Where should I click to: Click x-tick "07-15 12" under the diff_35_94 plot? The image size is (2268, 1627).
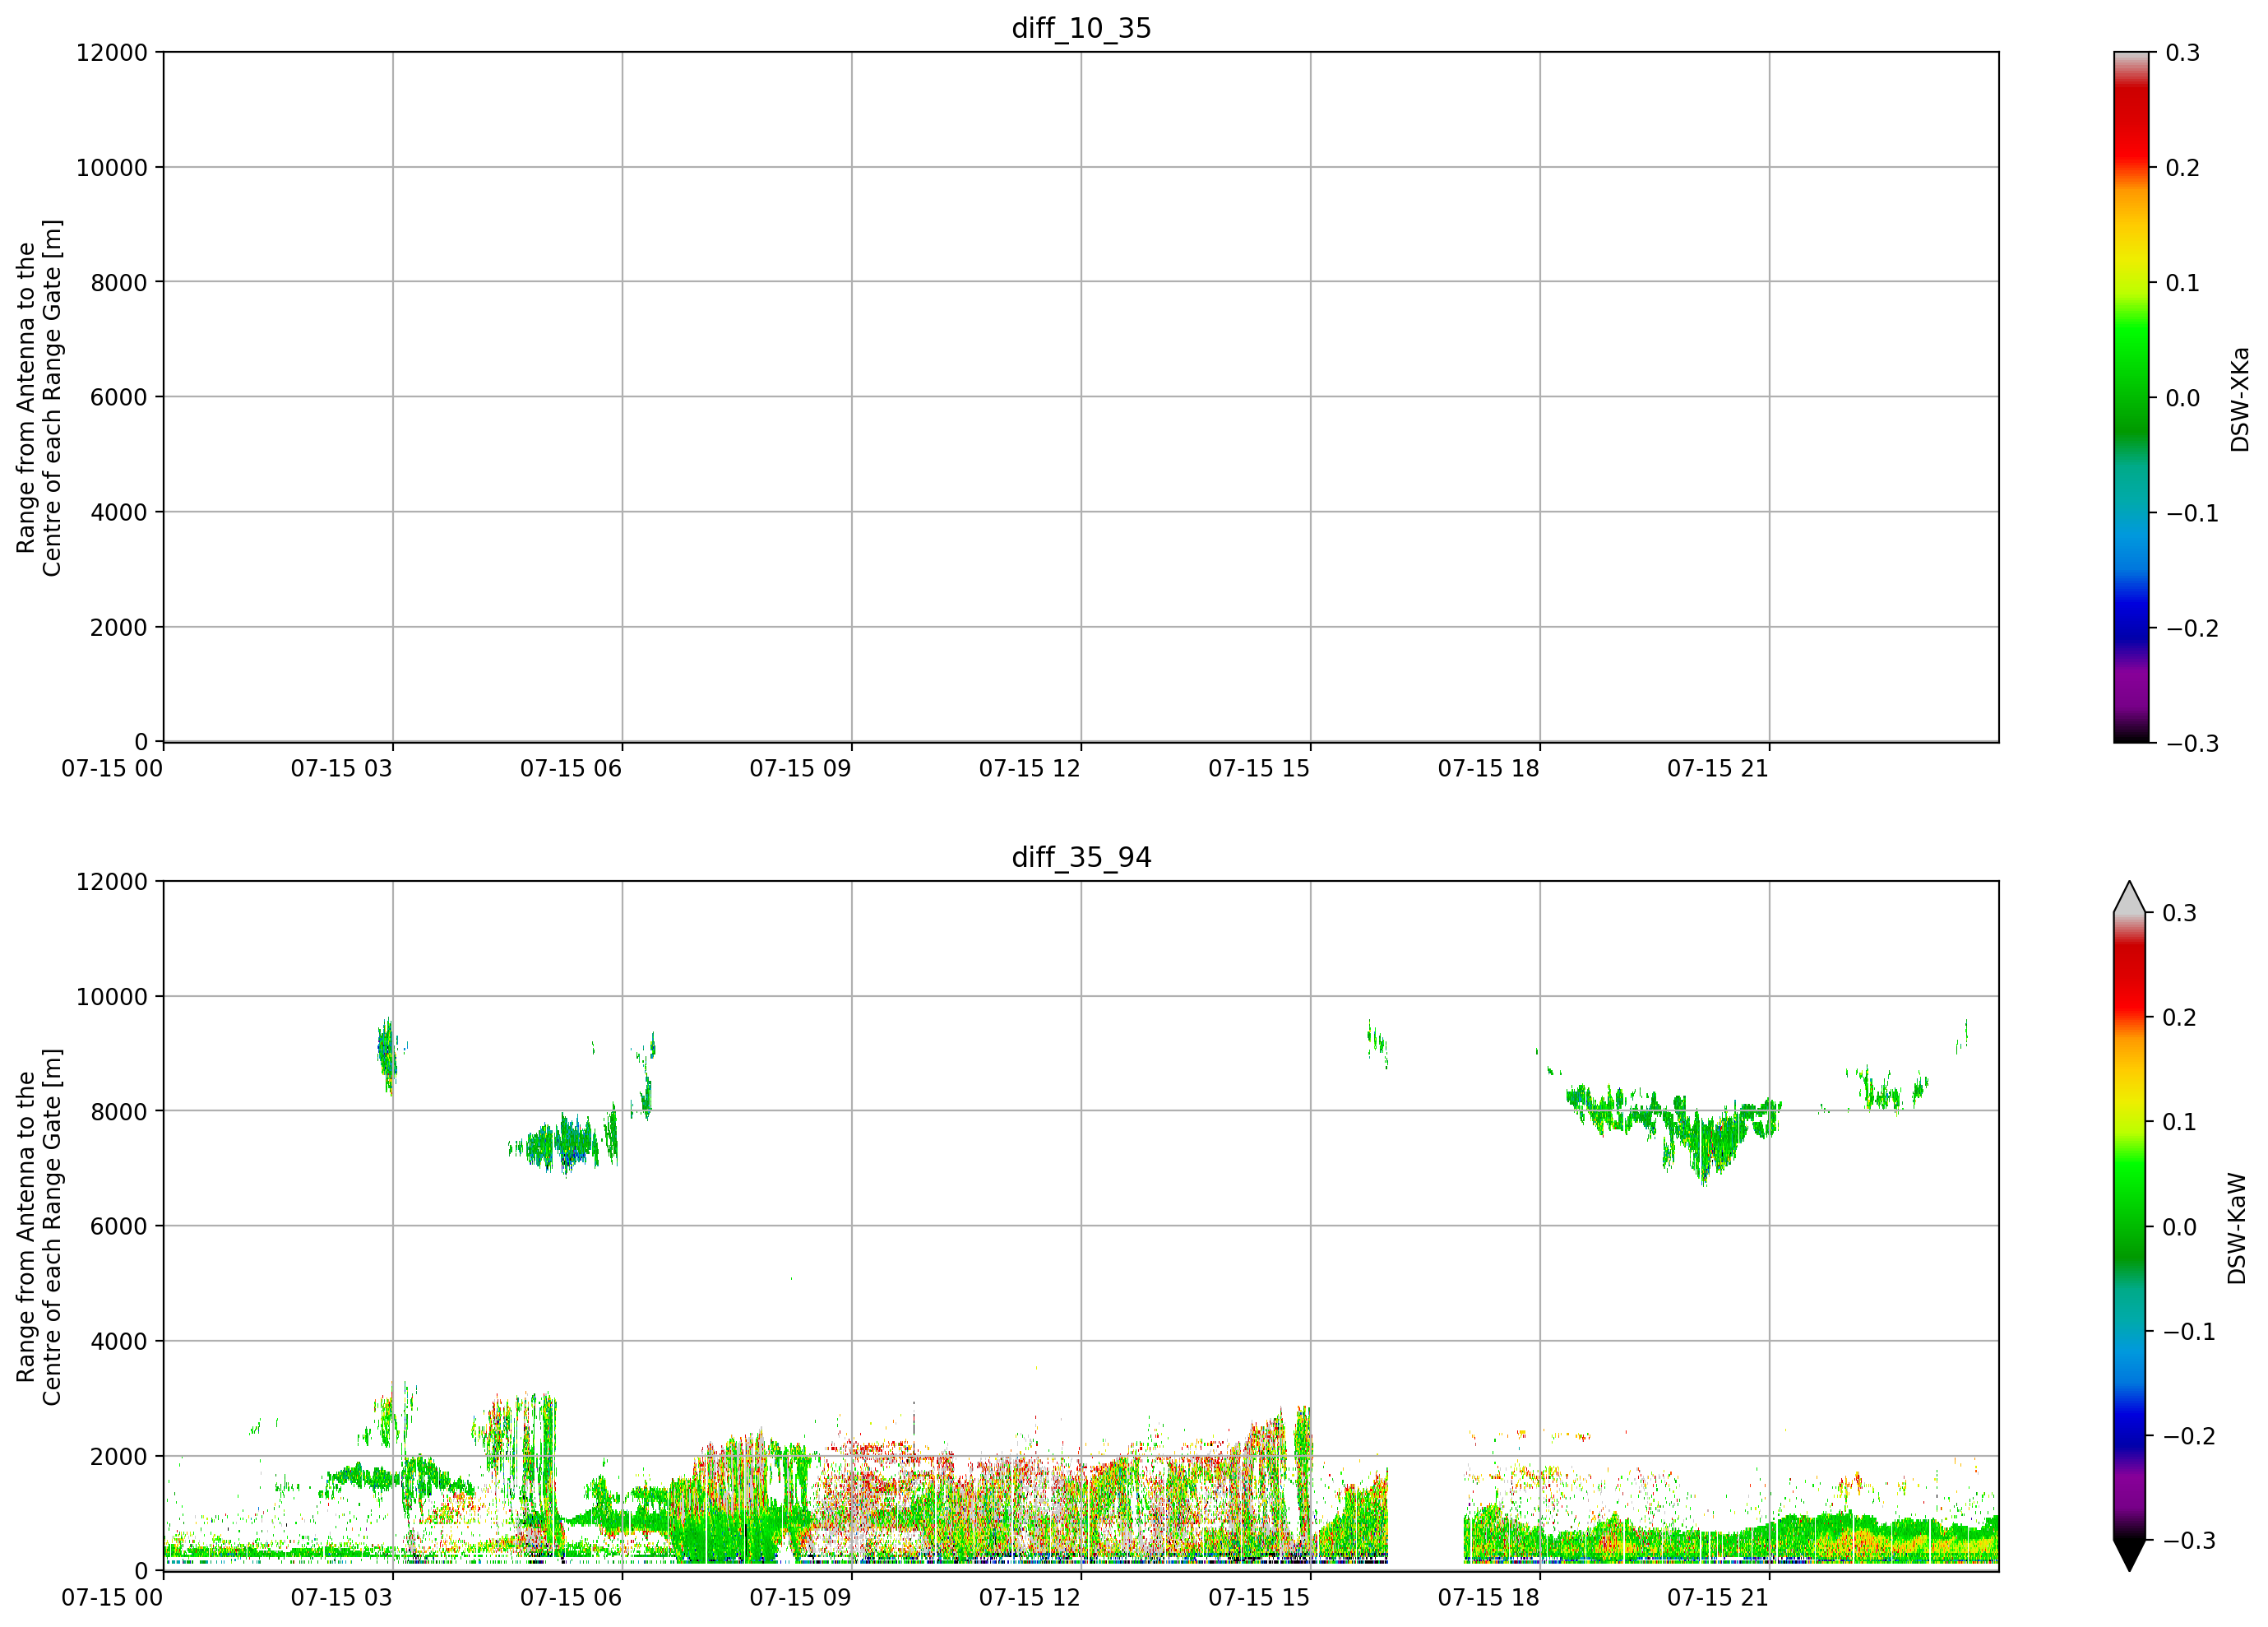pyautogui.click(x=1030, y=1598)
